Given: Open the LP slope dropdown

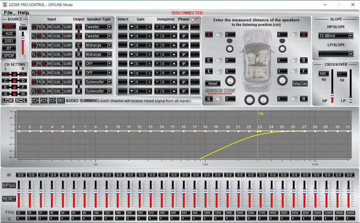Looking at the screenshot, I should [350, 53].
